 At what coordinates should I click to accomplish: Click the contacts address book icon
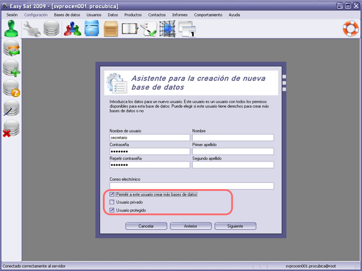pyautogui.click(x=130, y=29)
